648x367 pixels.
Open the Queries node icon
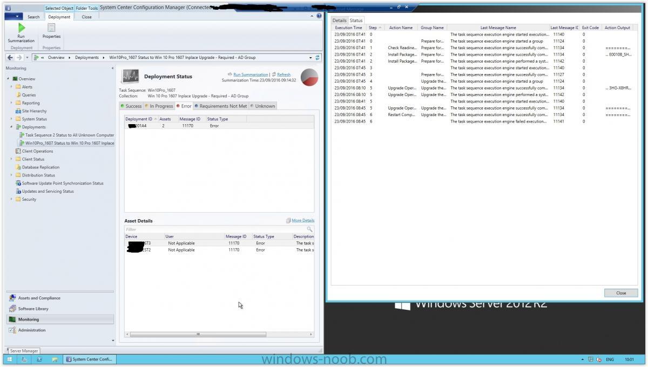[x=18, y=95]
